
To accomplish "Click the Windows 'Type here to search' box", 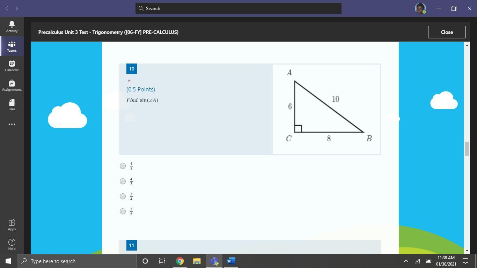I will (77, 261).
